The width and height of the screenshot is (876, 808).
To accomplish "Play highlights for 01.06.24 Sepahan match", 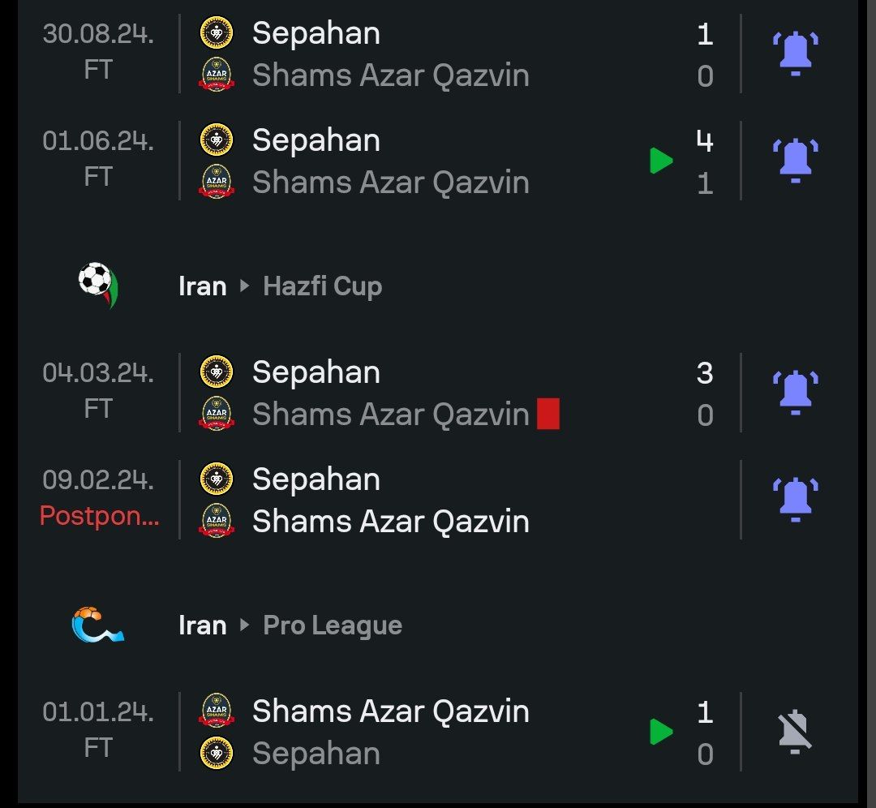I will [x=661, y=161].
